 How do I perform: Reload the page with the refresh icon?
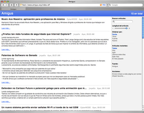[x=12, y=5]
